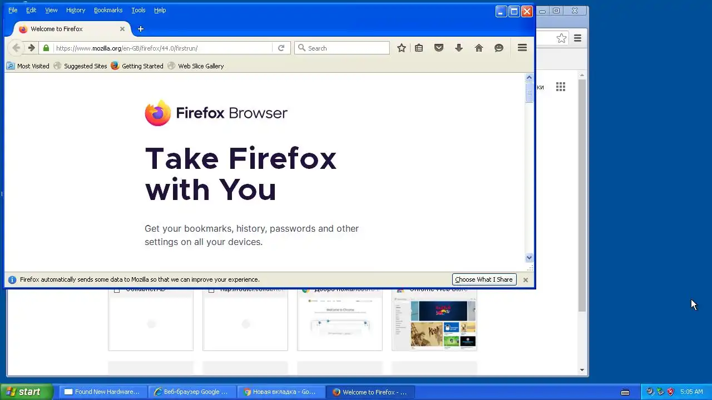Open Getting Started bookmark
The image size is (712, 400).
point(137,66)
